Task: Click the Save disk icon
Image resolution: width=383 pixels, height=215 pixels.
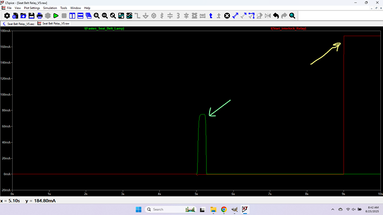Action: point(31,16)
